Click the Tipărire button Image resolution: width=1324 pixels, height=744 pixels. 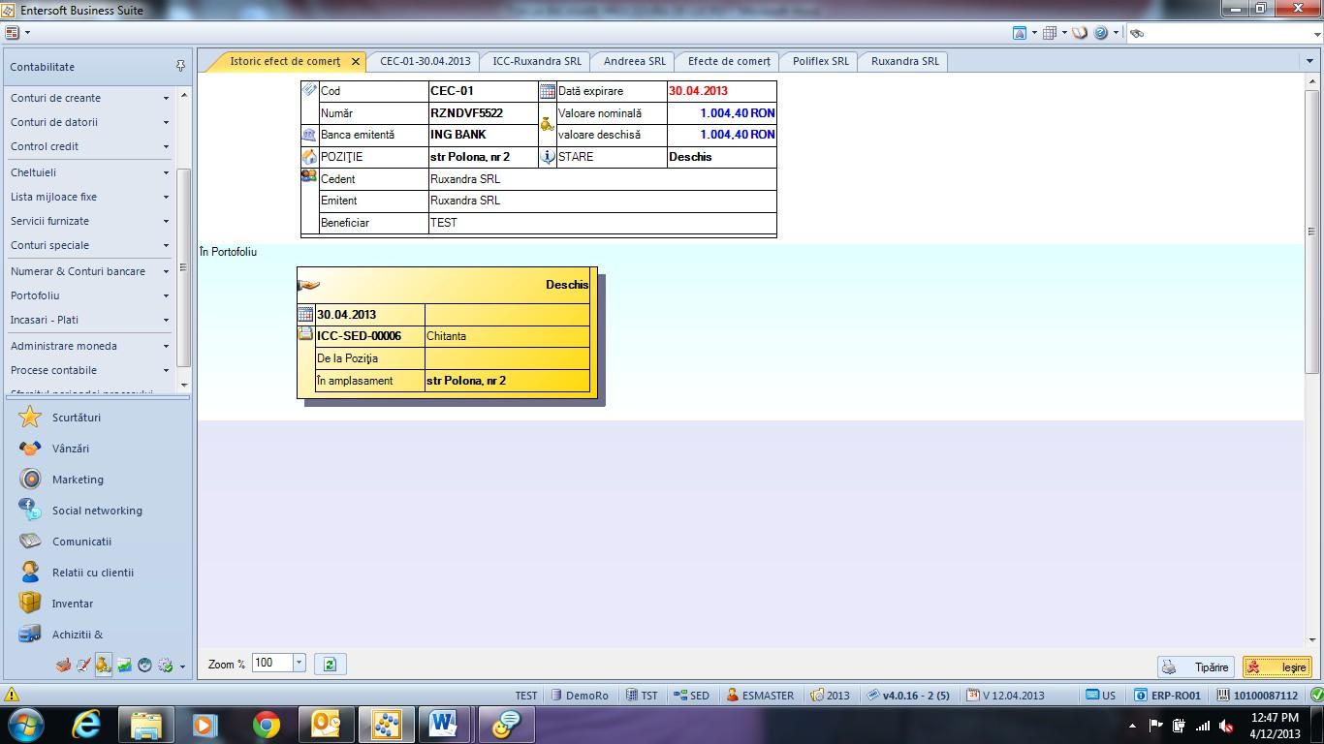pyautogui.click(x=1196, y=666)
